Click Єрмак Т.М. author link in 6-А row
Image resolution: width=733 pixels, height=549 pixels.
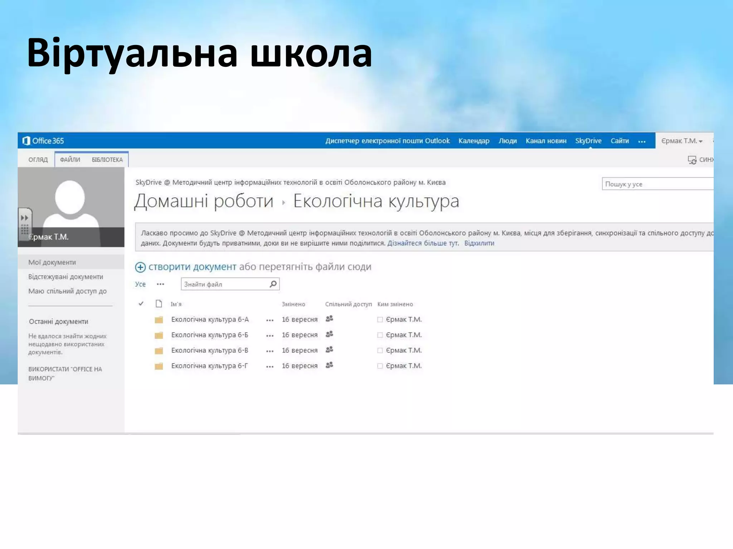pos(404,320)
